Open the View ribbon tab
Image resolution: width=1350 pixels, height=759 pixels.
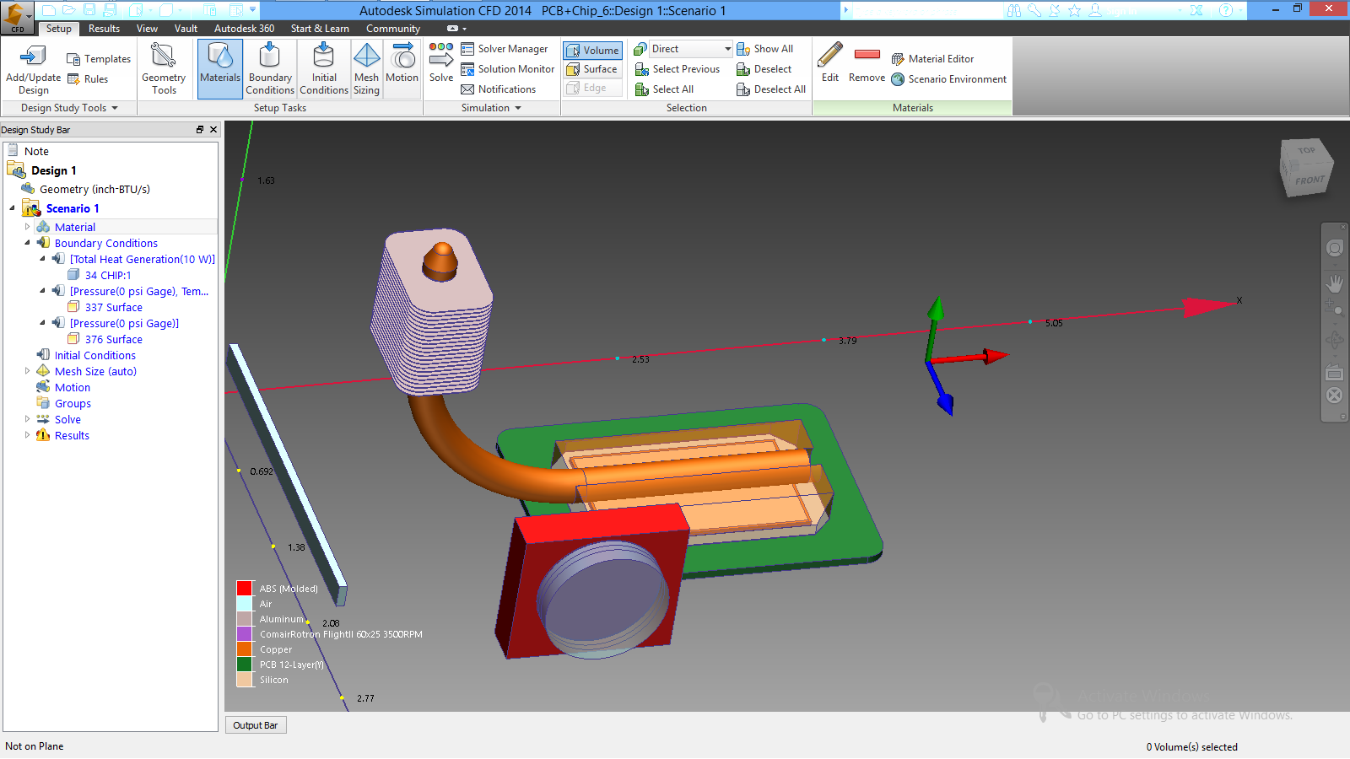(x=147, y=29)
